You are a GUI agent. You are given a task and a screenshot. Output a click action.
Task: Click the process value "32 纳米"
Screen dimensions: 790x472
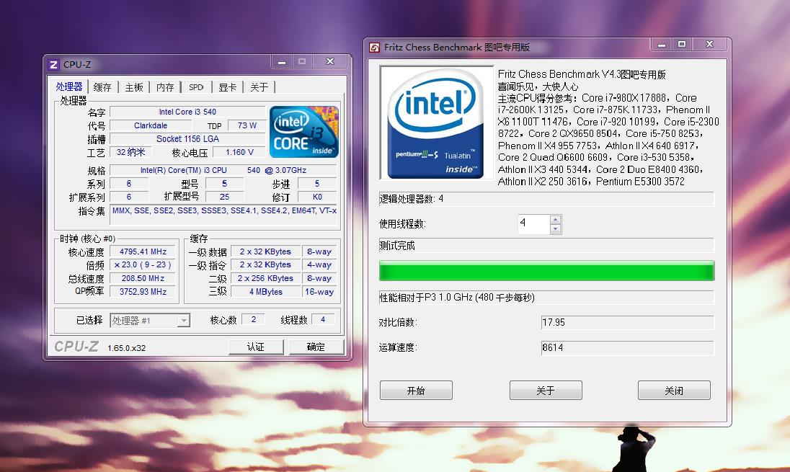click(x=130, y=152)
